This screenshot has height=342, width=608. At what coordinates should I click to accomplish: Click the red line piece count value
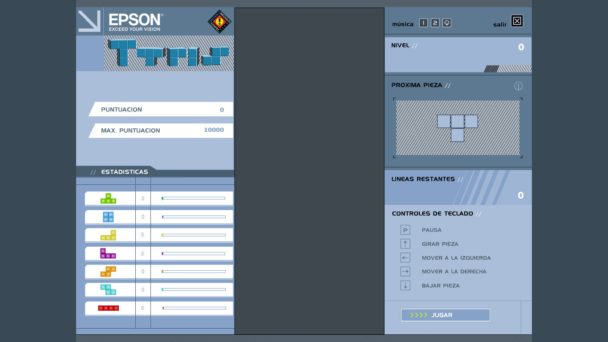142,308
